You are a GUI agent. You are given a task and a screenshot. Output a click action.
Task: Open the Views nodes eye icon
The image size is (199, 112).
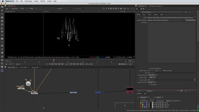pyautogui.click(x=2, y=49)
